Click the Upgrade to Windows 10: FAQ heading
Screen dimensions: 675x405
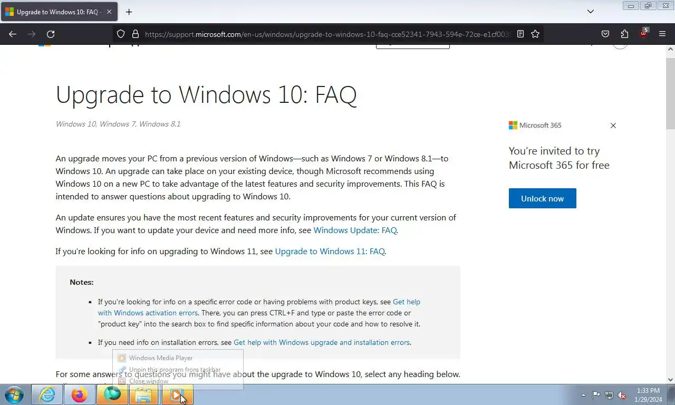(x=206, y=95)
